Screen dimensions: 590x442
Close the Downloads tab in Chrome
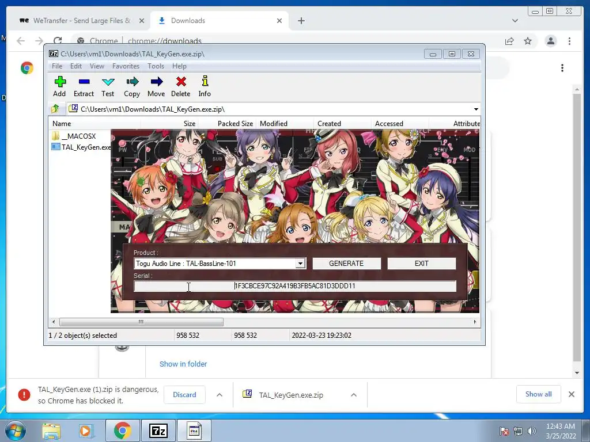pyautogui.click(x=279, y=21)
